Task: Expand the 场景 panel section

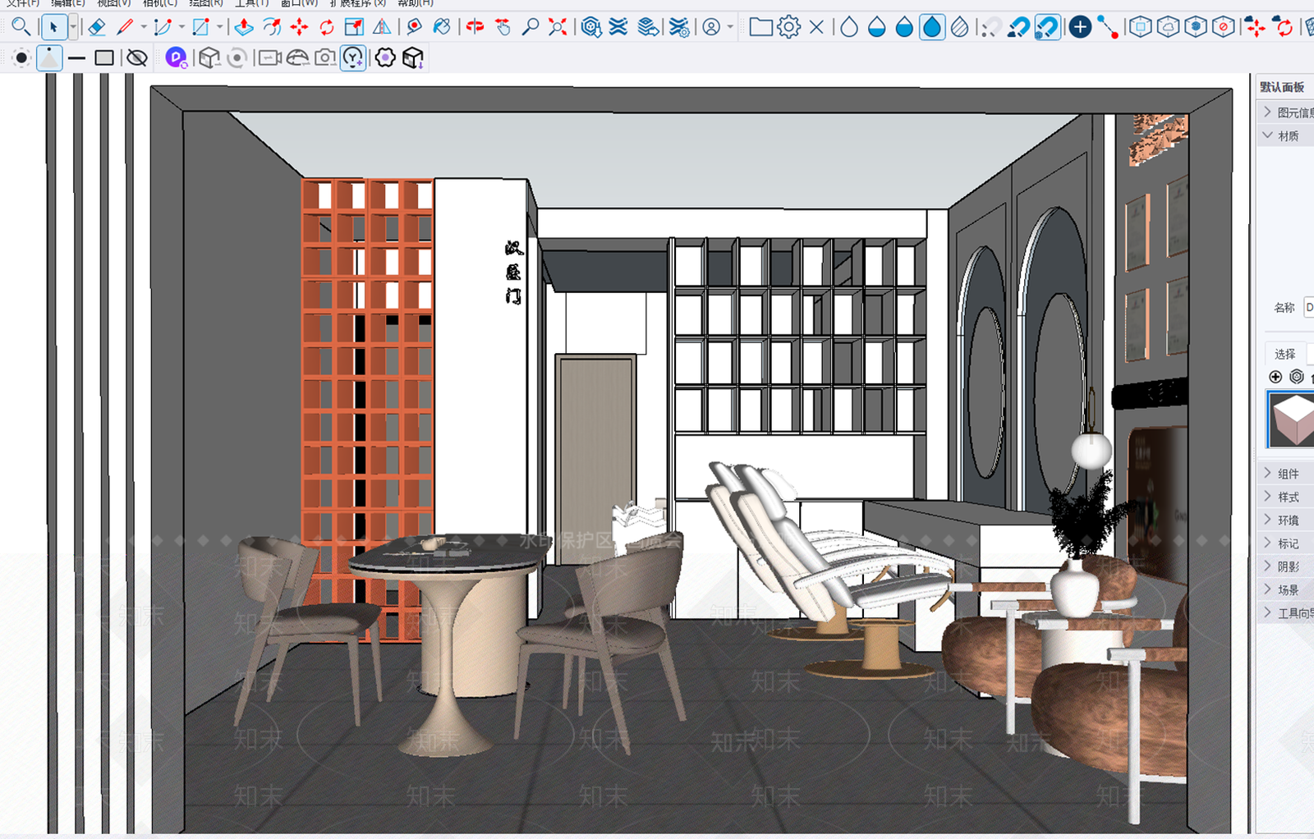Action: coord(1286,589)
